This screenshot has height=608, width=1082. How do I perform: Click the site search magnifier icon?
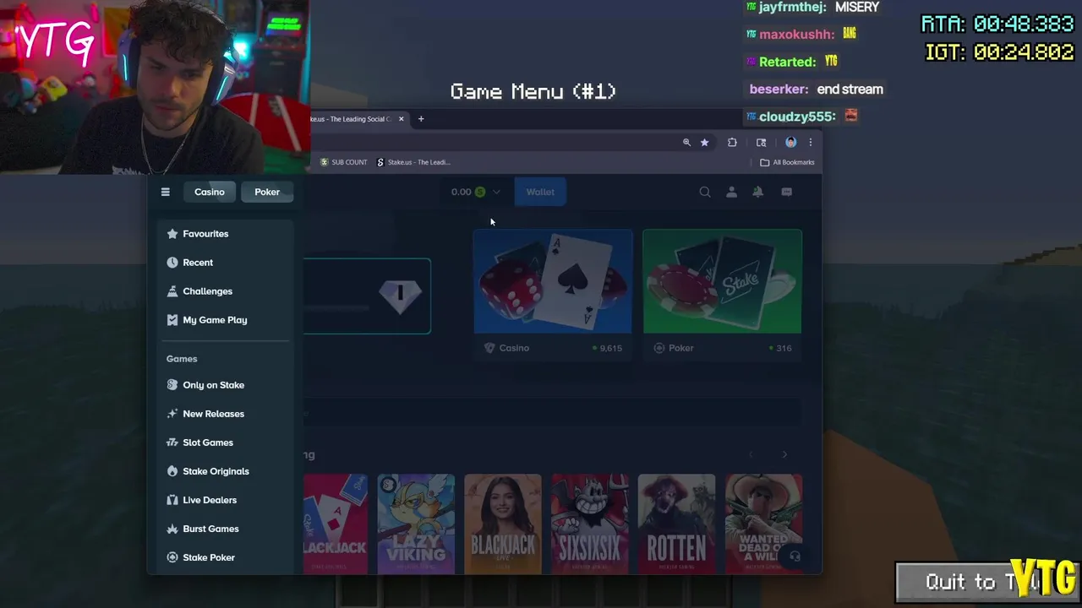(705, 193)
